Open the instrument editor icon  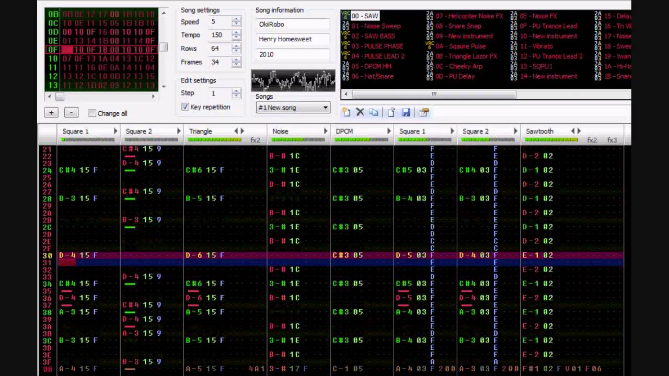(x=424, y=112)
